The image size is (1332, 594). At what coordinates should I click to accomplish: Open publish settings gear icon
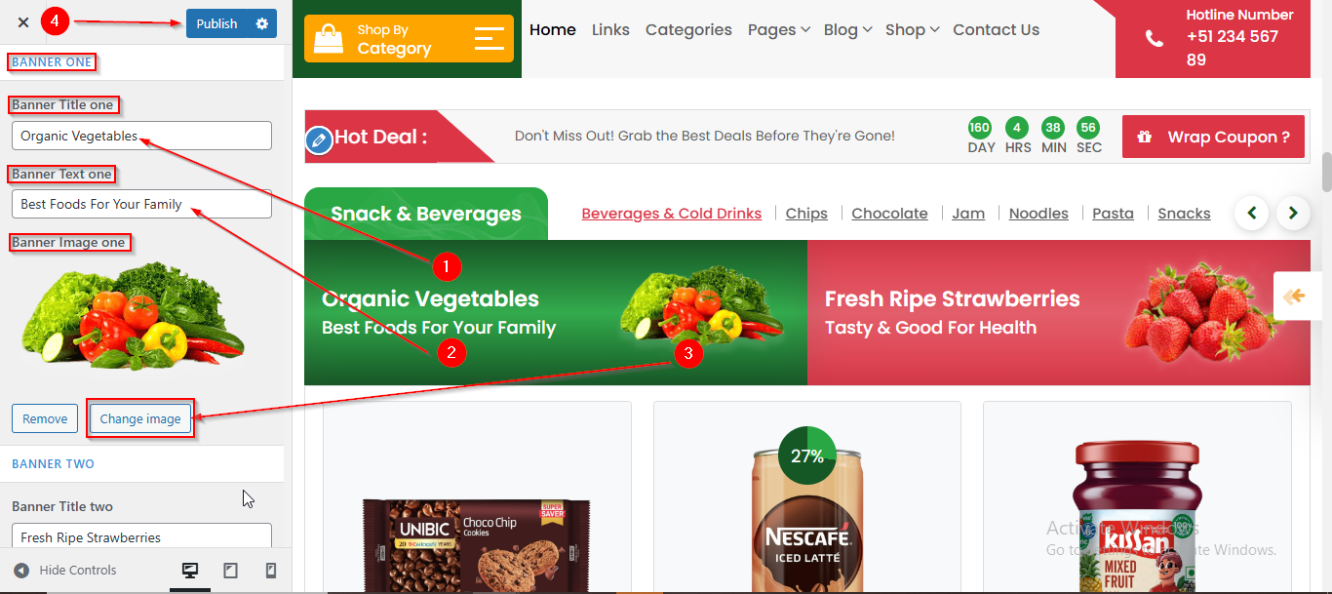point(262,23)
